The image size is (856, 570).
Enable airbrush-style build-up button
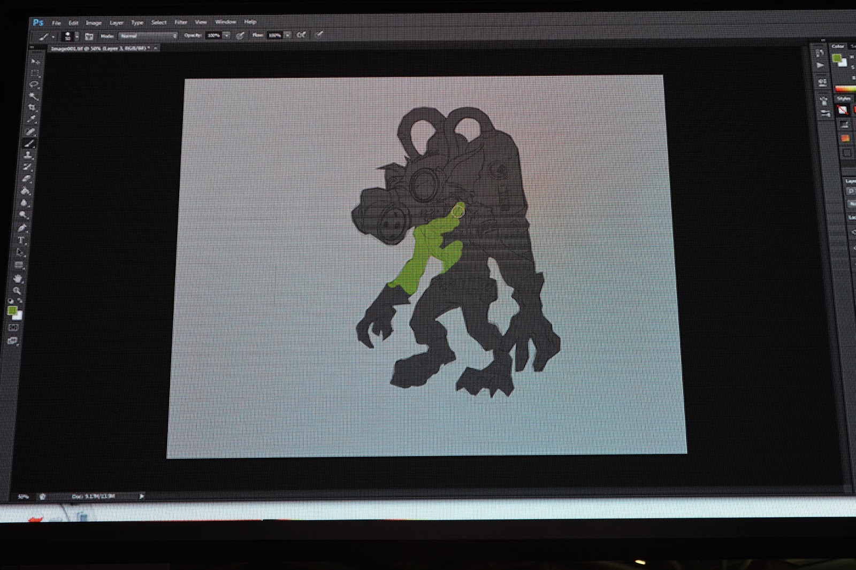[301, 35]
